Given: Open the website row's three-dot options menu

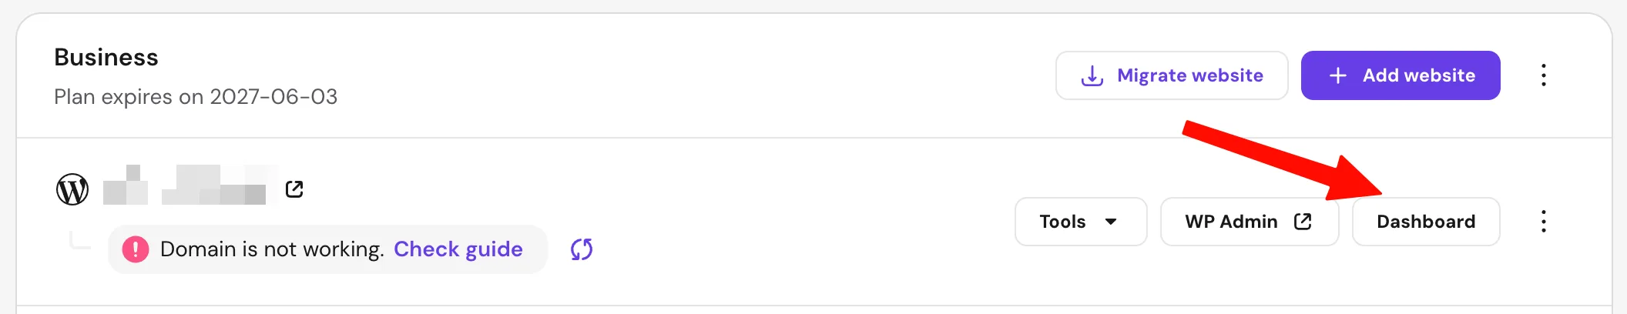Looking at the screenshot, I should click(x=1544, y=222).
